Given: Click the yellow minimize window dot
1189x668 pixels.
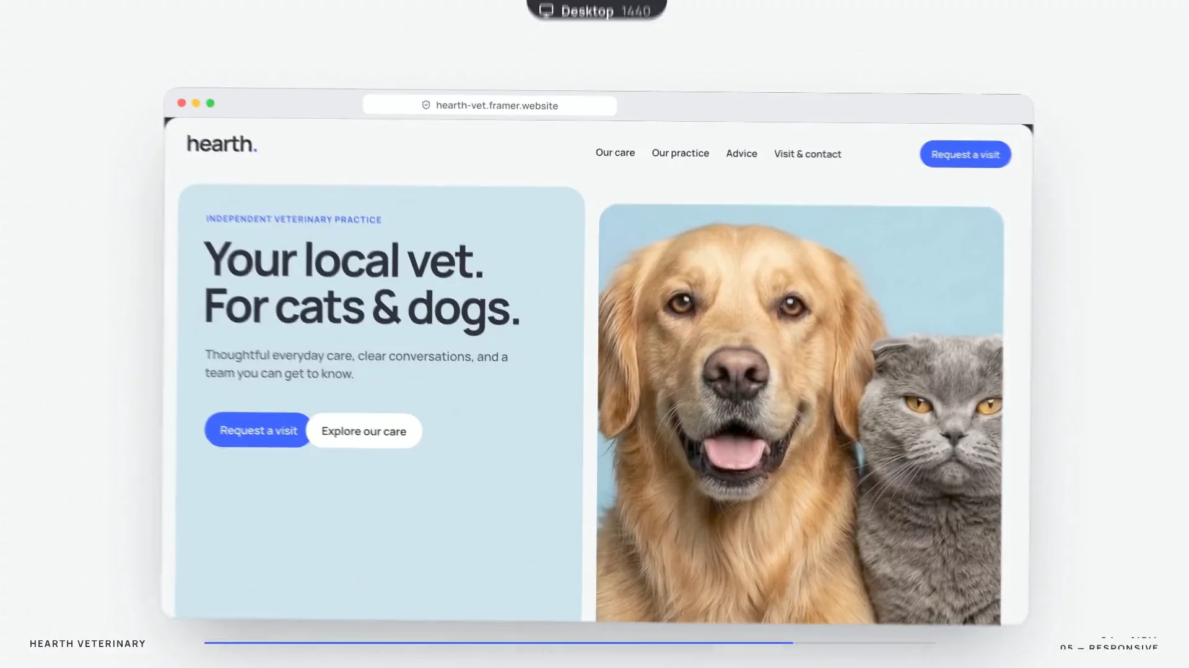Looking at the screenshot, I should [x=196, y=103].
